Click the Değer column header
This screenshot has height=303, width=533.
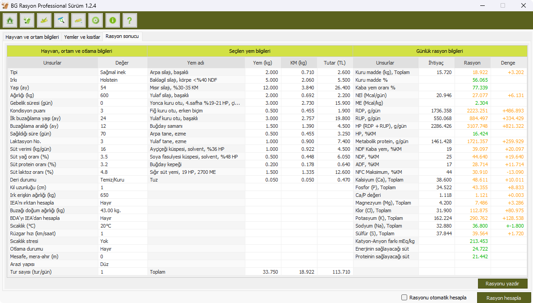point(122,63)
